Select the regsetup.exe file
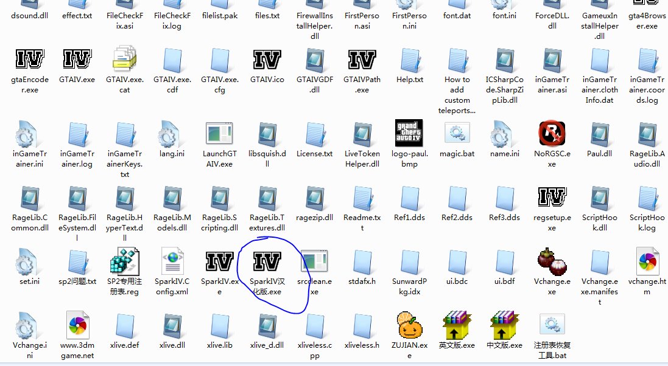The width and height of the screenshot is (668, 366). pyautogui.click(x=552, y=197)
